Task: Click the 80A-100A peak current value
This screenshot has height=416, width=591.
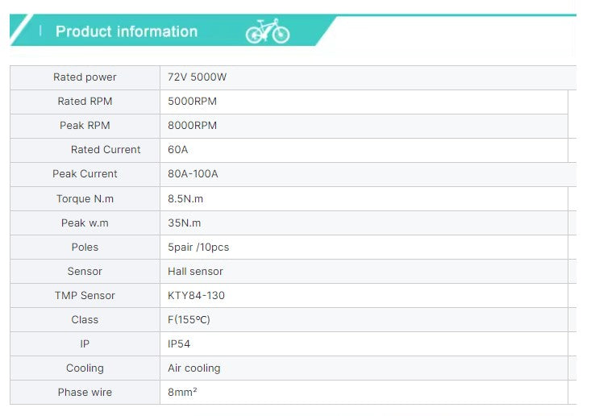Action: pos(193,174)
